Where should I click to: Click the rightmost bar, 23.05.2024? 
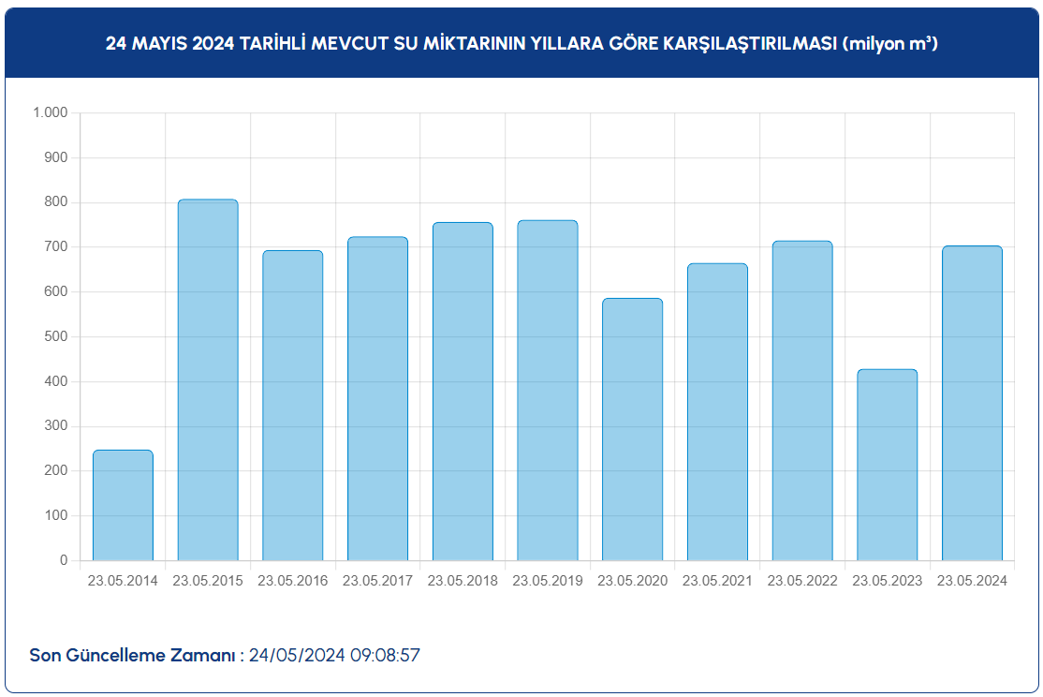click(x=972, y=404)
